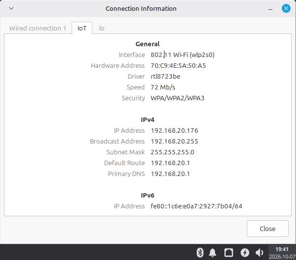The width and height of the screenshot is (296, 260).
Task: Open the notifications bell icon
Action: (213, 253)
